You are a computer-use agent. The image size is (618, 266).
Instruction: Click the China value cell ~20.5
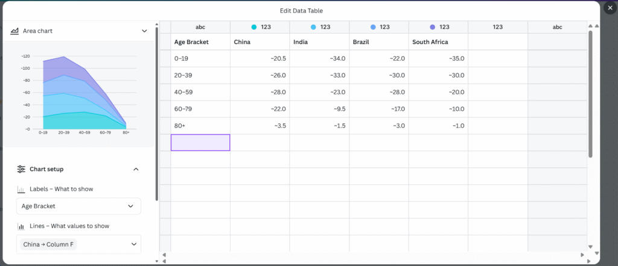(x=260, y=58)
